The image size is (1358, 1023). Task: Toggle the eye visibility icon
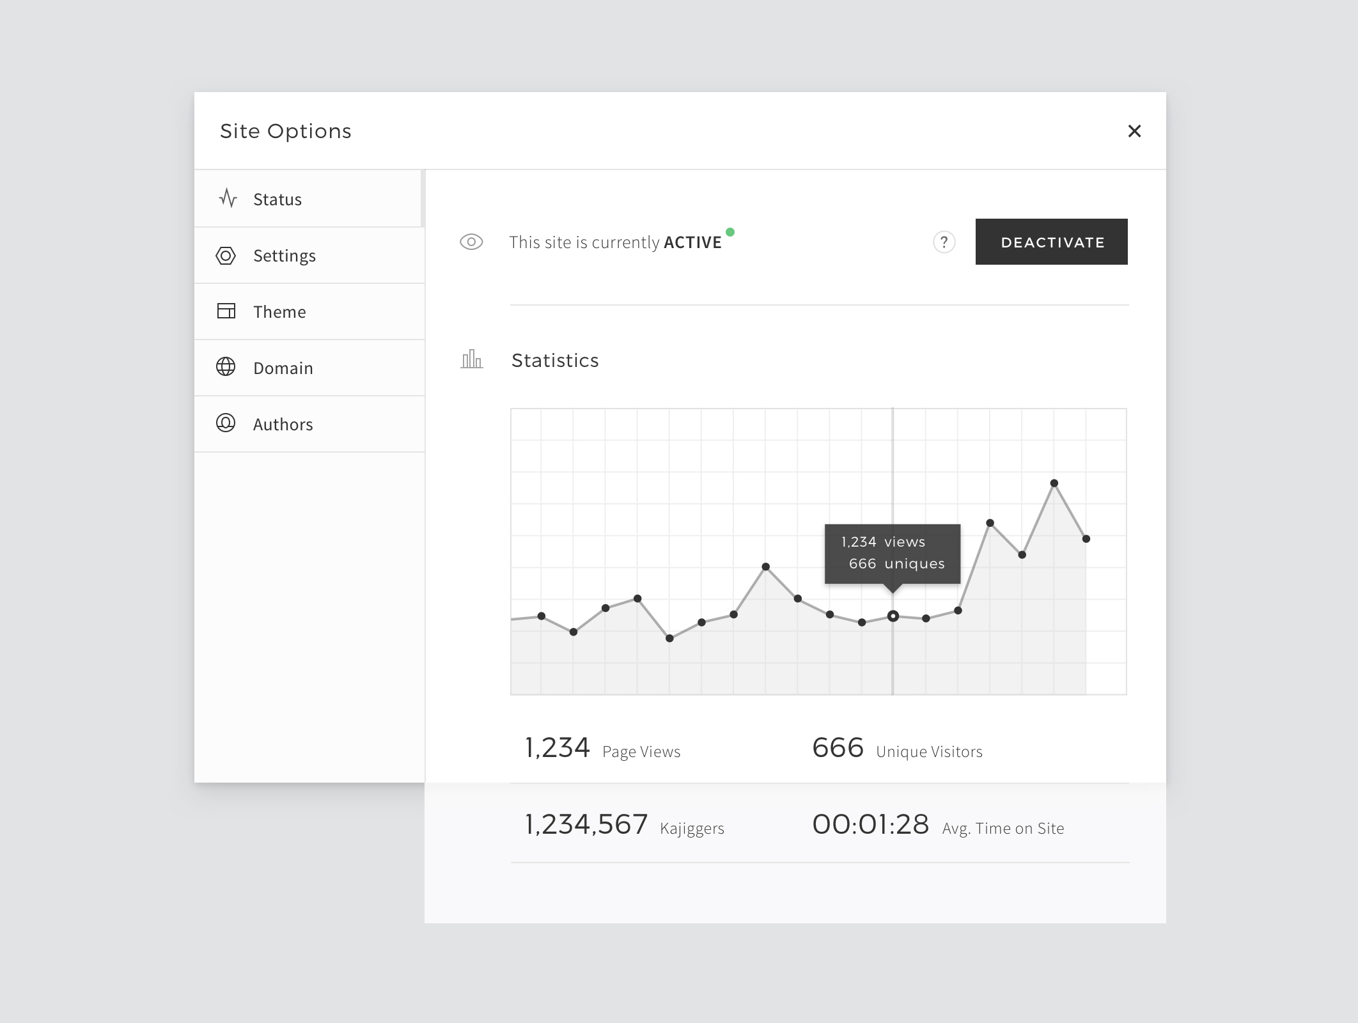point(471,242)
